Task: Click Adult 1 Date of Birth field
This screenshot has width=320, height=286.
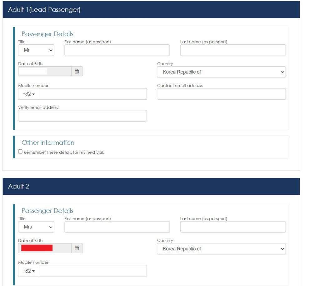Action: [x=45, y=72]
